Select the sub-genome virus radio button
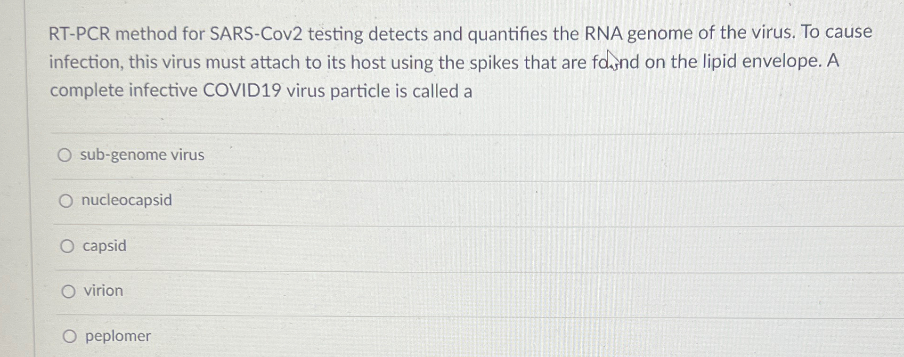The height and width of the screenshot is (357, 904). point(66,155)
